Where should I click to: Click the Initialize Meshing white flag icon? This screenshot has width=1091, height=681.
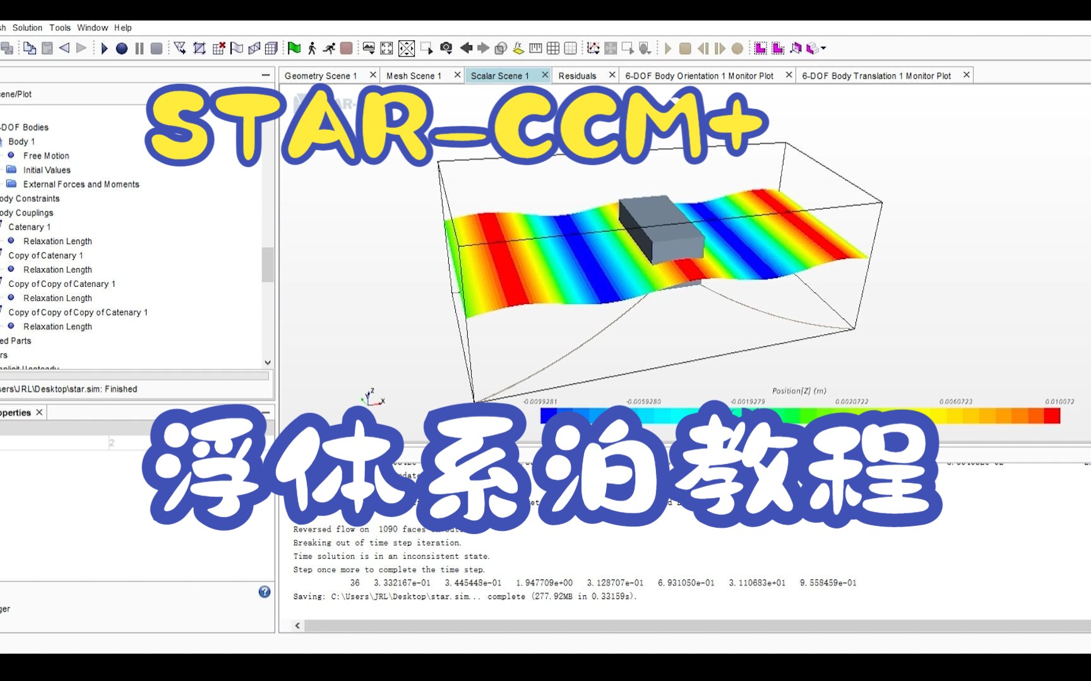[x=237, y=48]
